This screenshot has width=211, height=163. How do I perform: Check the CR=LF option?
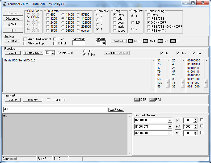click(x=55, y=43)
